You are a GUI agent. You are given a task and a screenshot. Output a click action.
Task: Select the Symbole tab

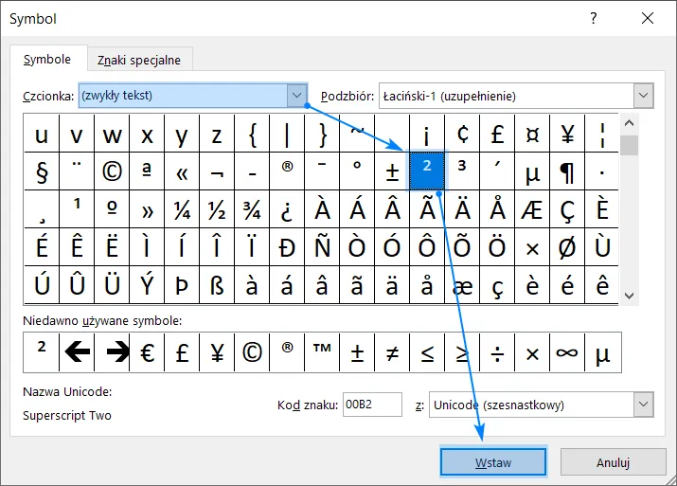pos(47,59)
